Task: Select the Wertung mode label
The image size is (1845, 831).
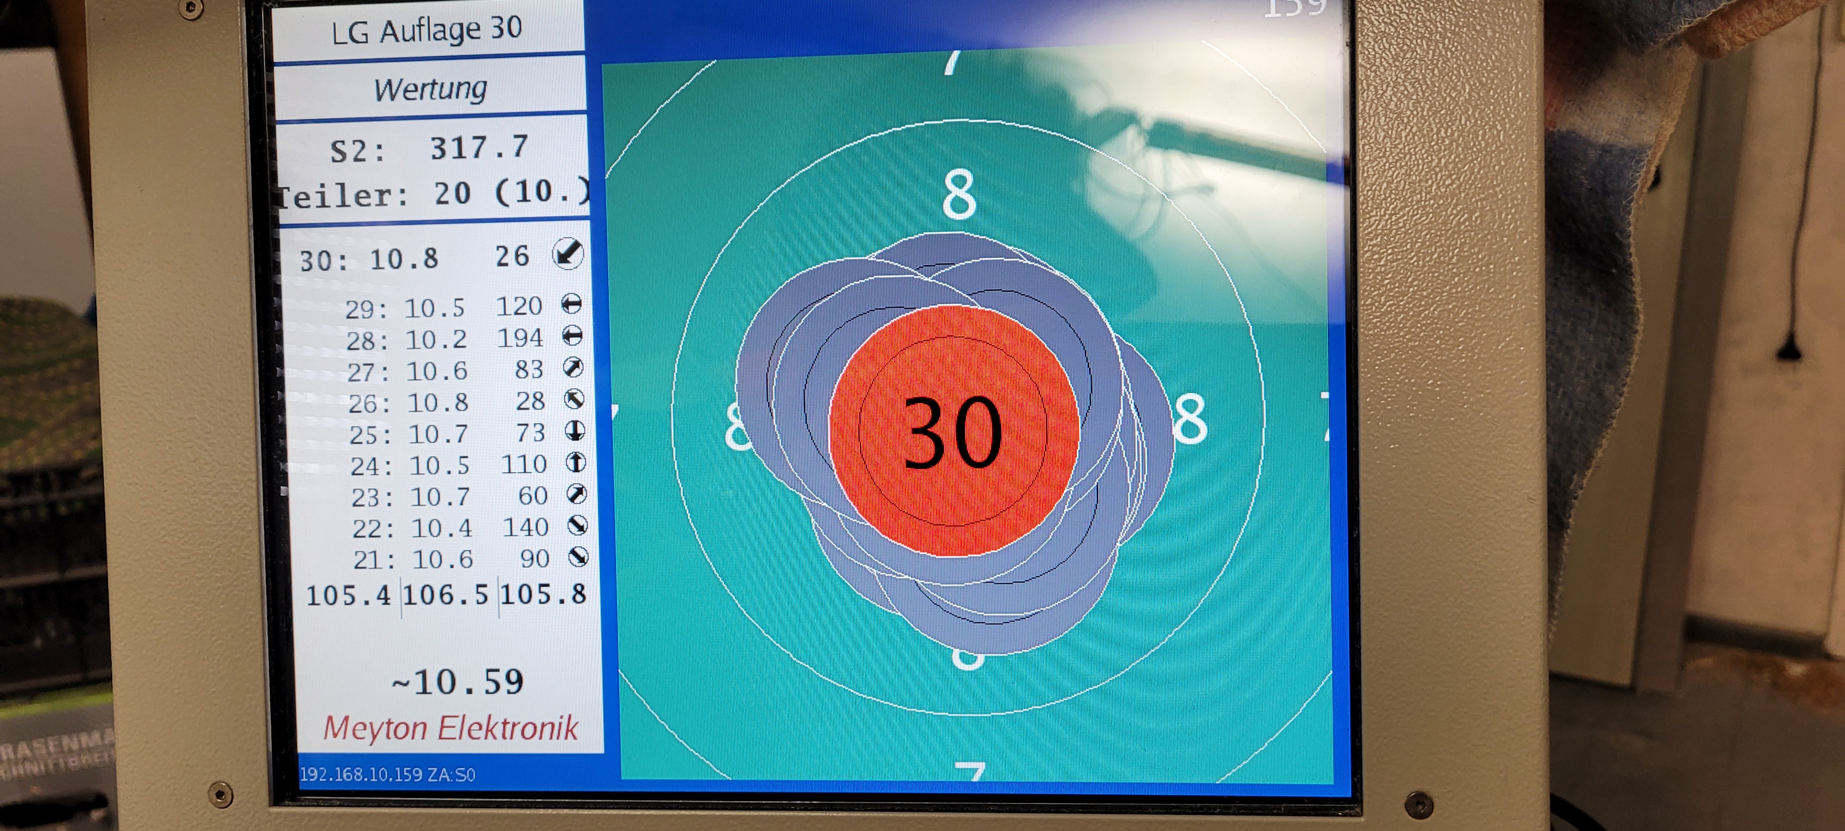Action: coord(431,90)
